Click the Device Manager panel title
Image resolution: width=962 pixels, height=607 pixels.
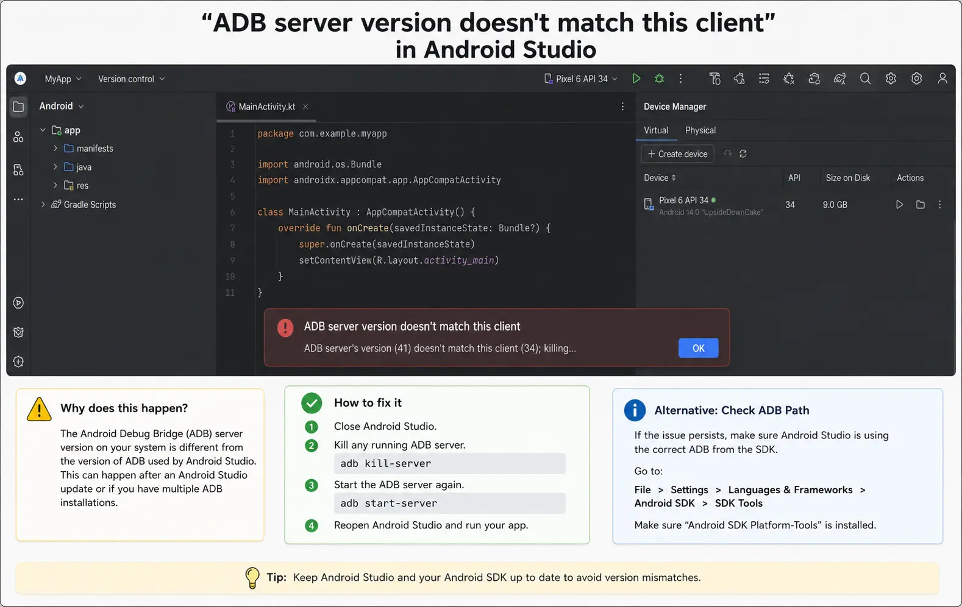675,107
